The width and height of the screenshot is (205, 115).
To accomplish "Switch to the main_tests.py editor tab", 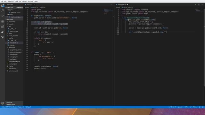I will pos(122,4).
